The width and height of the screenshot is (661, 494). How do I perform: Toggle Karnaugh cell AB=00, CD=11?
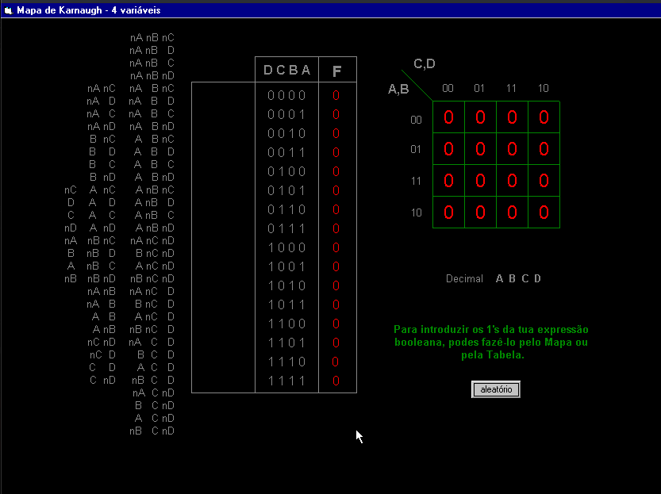(512, 117)
